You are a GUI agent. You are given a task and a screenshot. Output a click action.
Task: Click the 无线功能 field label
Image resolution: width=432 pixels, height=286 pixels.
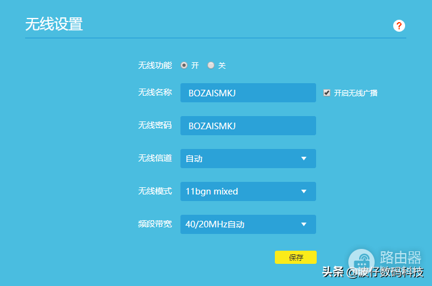coord(155,65)
